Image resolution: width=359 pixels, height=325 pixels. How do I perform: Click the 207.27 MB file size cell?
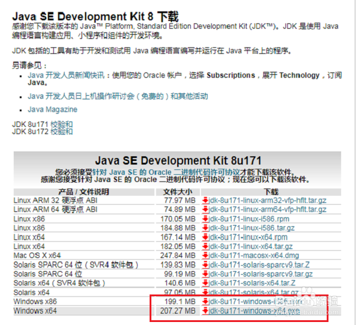pos(178,311)
